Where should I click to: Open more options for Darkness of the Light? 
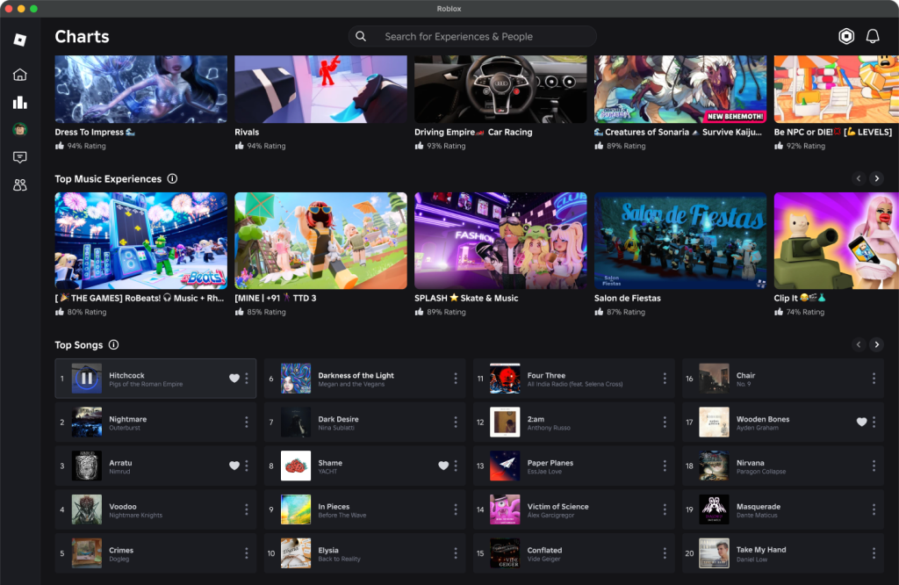[456, 378]
